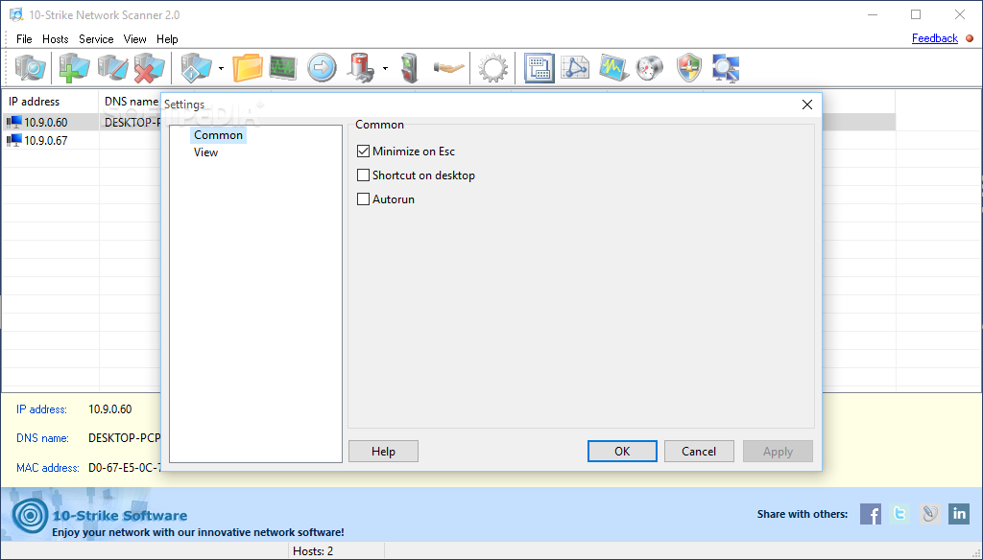Click the 10.9.0.60 value in details pane
This screenshot has width=983, height=560.
(x=109, y=409)
